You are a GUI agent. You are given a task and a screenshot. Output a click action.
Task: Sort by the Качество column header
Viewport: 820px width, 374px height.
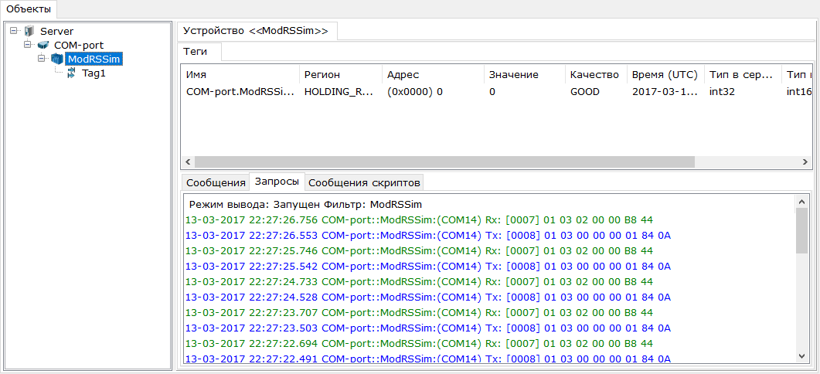pyautogui.click(x=596, y=75)
